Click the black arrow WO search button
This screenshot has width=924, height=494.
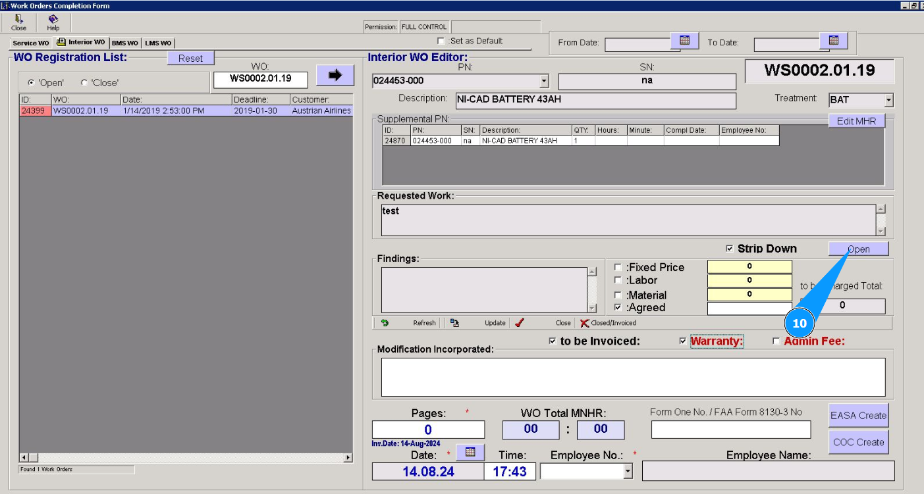pyautogui.click(x=335, y=75)
